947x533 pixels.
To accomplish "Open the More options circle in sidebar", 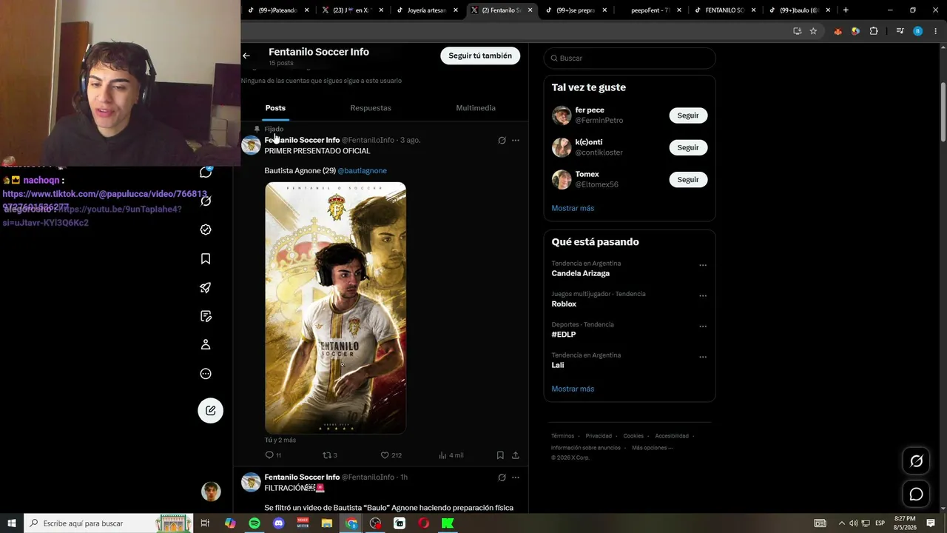I will tap(206, 374).
